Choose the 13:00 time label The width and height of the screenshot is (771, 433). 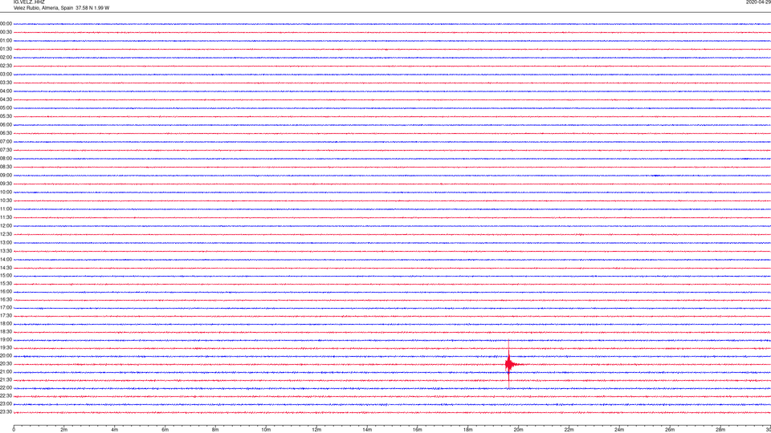(x=6, y=242)
